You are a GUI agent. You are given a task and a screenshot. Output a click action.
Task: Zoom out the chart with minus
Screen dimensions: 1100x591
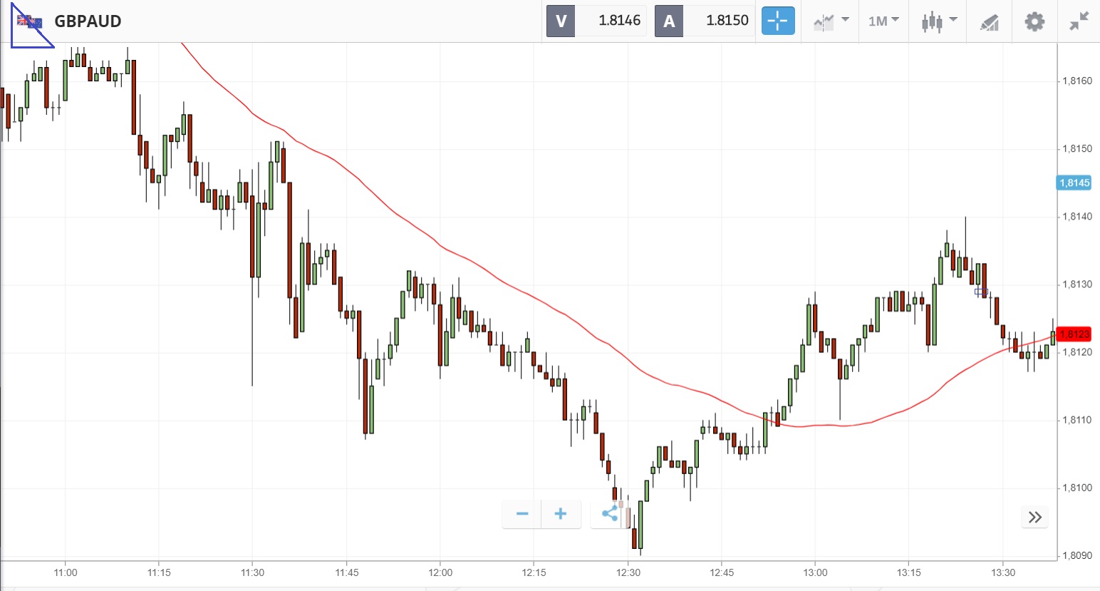pos(522,514)
